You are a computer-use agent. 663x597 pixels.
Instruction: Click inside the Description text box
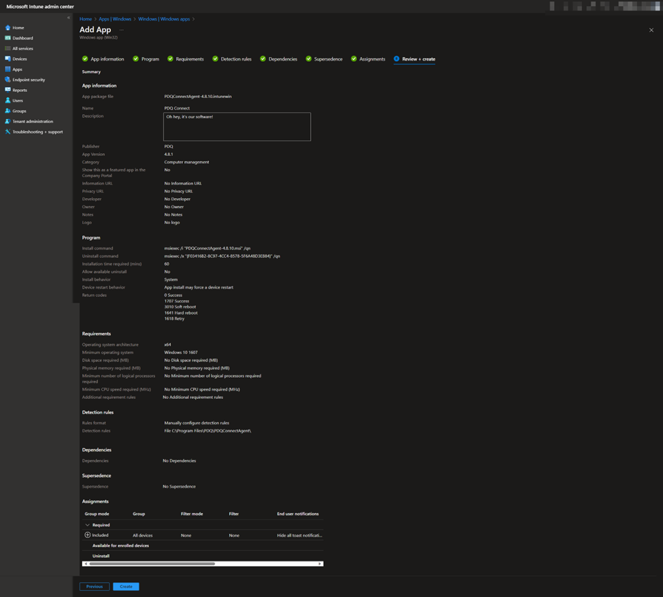(x=237, y=127)
